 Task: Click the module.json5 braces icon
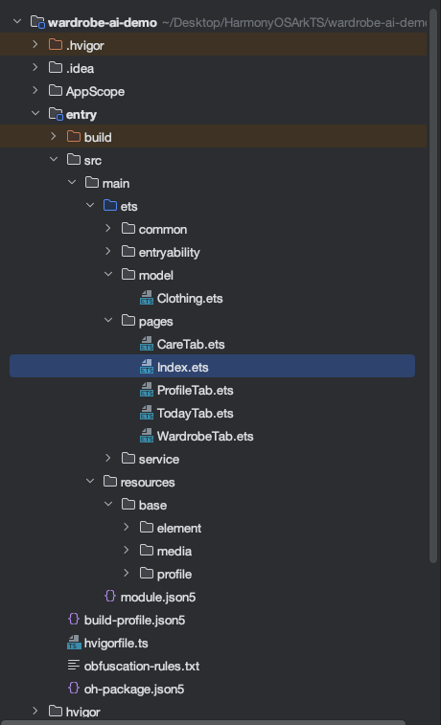coord(109,597)
